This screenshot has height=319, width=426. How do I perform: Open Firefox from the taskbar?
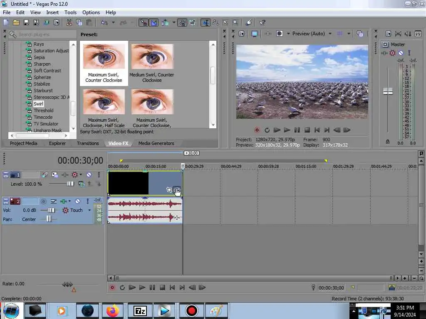(113, 311)
